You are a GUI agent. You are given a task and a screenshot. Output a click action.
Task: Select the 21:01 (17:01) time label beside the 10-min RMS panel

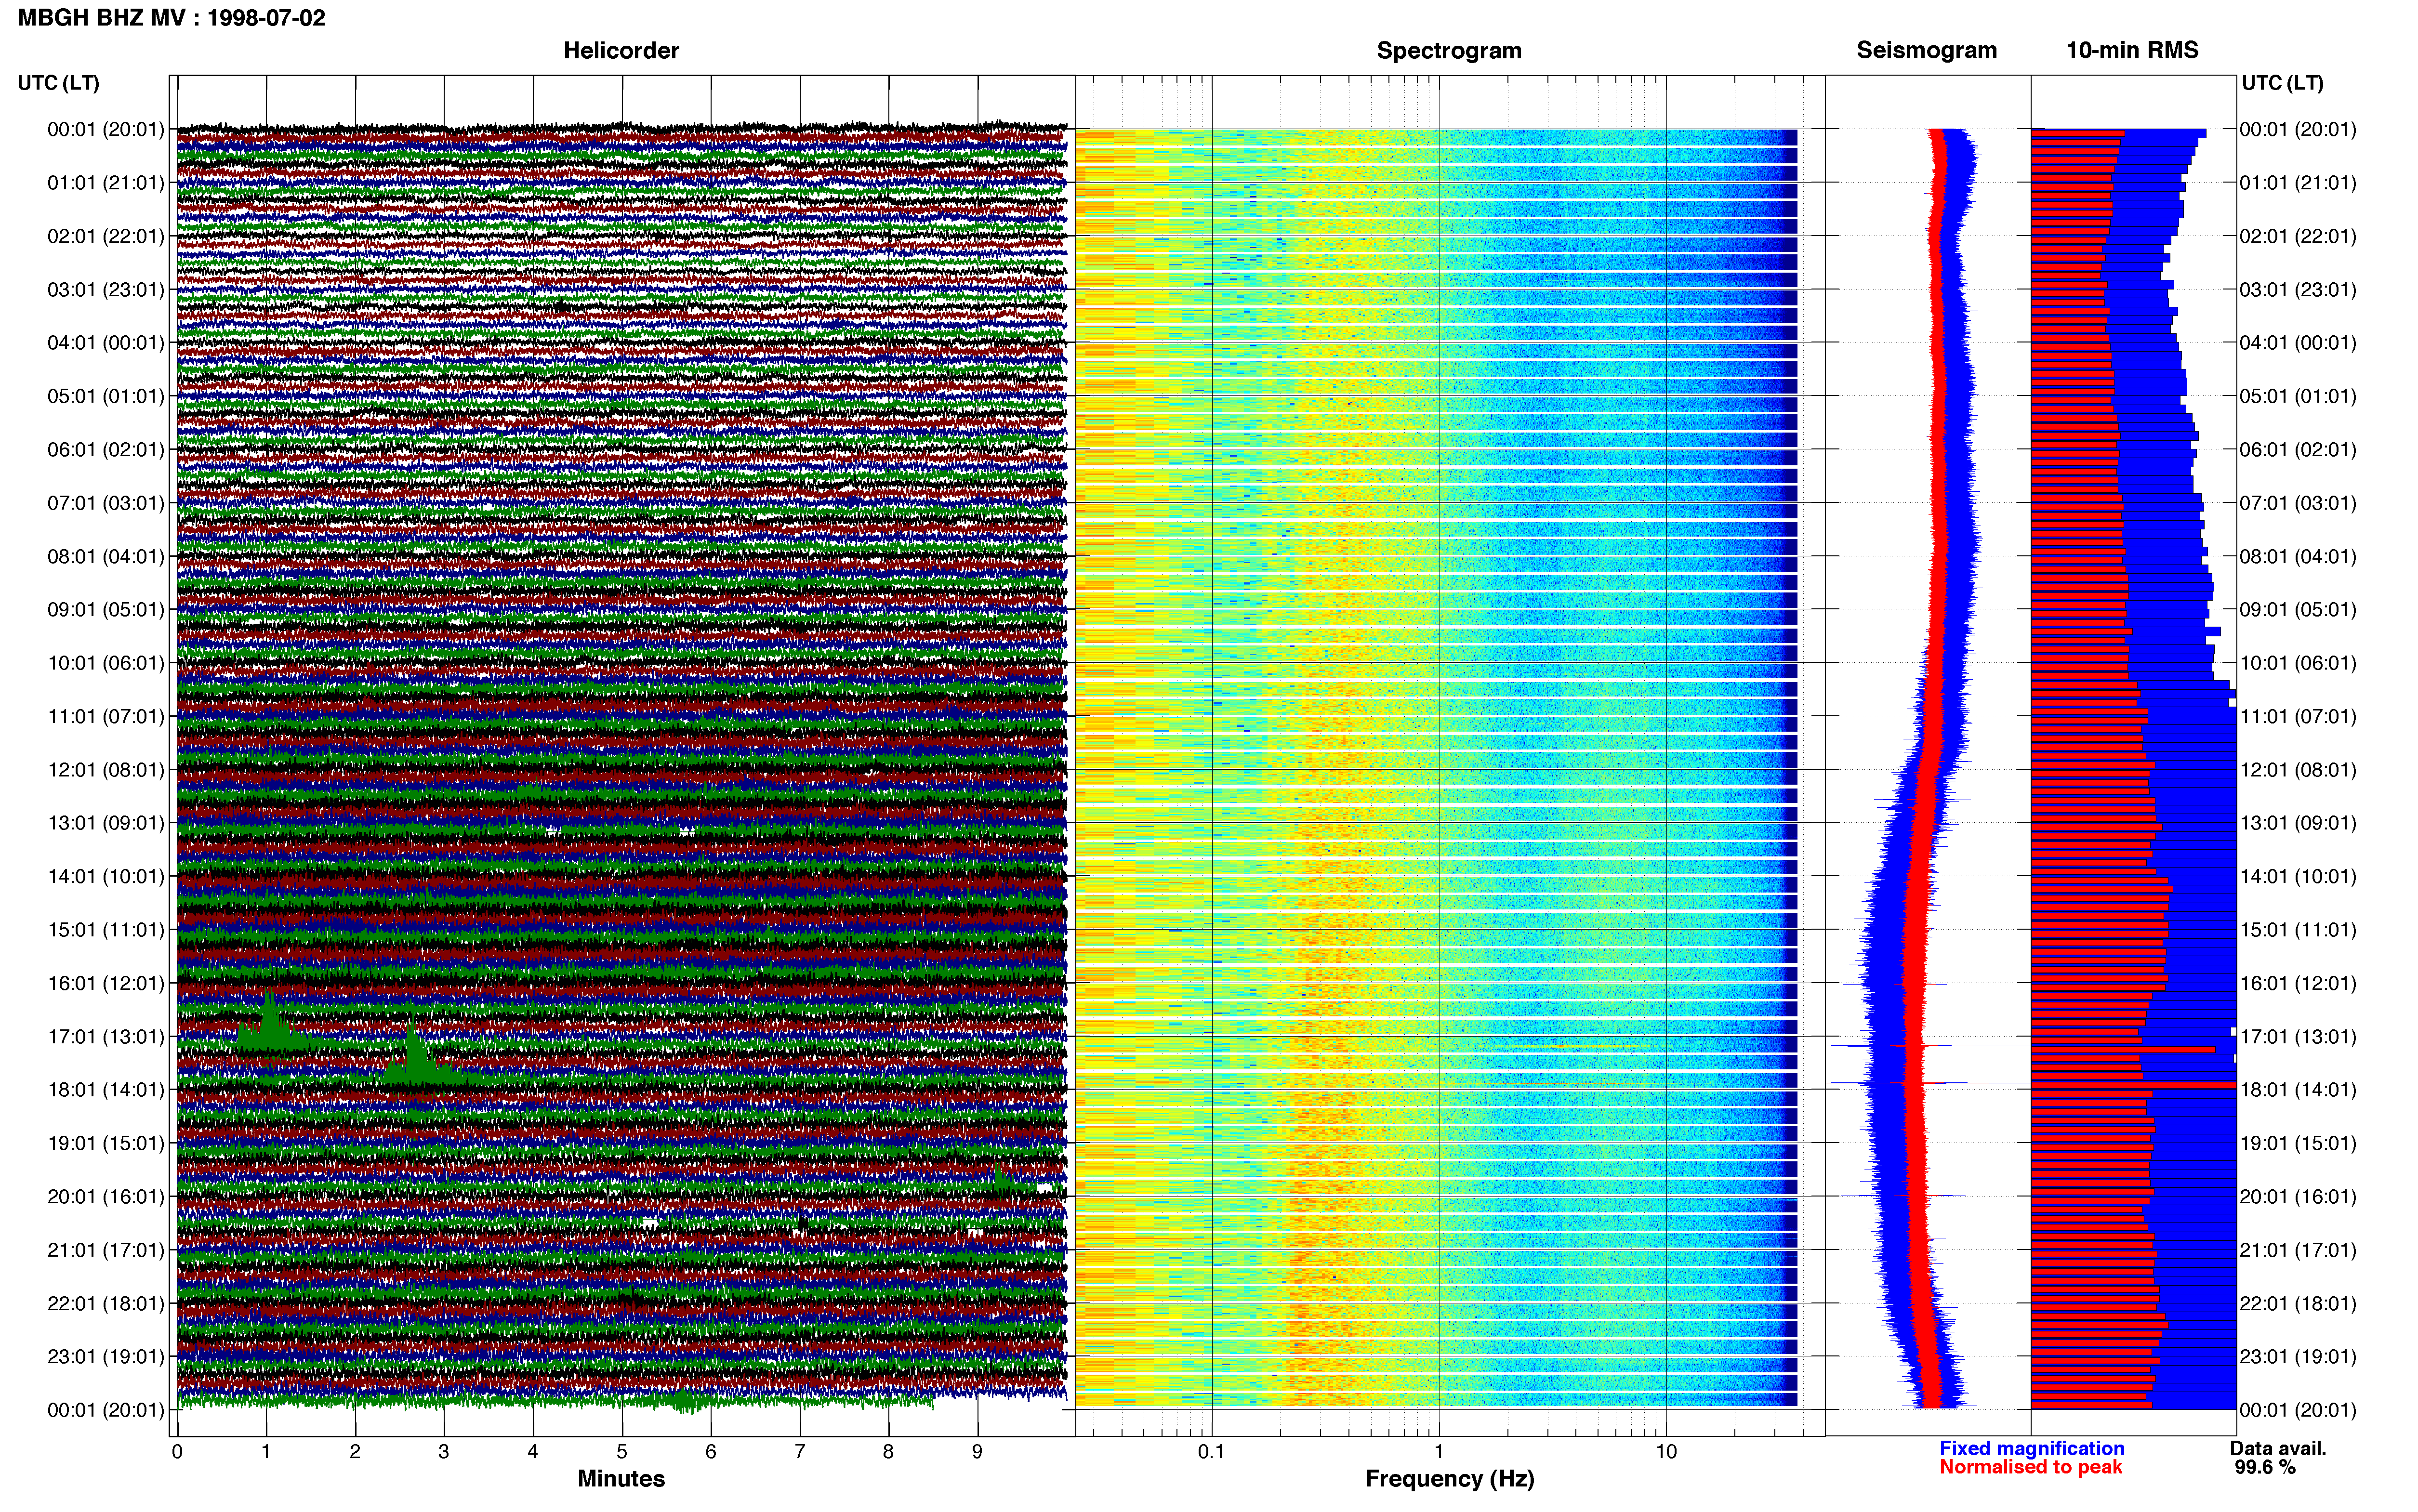2298,1250
